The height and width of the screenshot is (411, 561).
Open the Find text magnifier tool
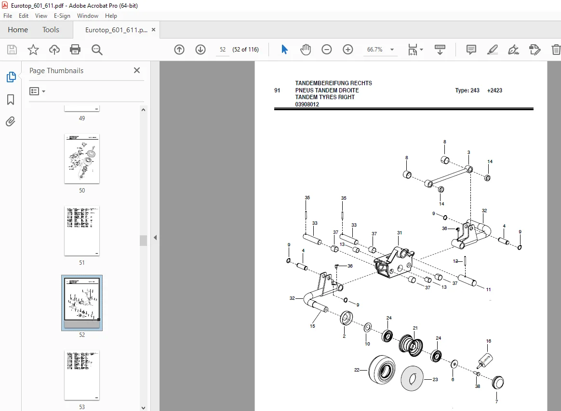[x=97, y=50]
